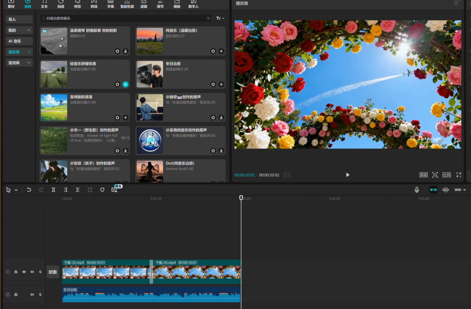Click the 导入 import button
The height and width of the screenshot is (309, 471).
[x=19, y=20]
